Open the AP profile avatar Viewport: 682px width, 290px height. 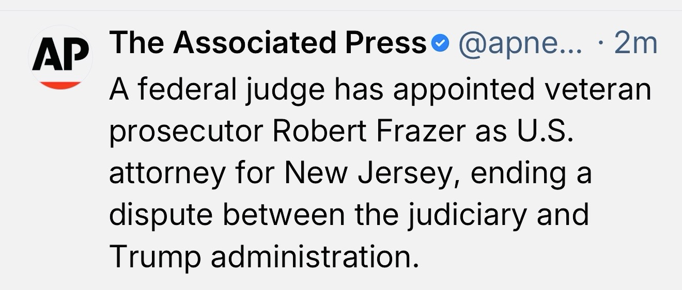61,59
